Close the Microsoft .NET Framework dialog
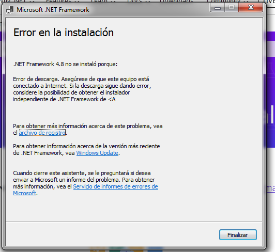This screenshot has width=275, height=252. (251, 8)
